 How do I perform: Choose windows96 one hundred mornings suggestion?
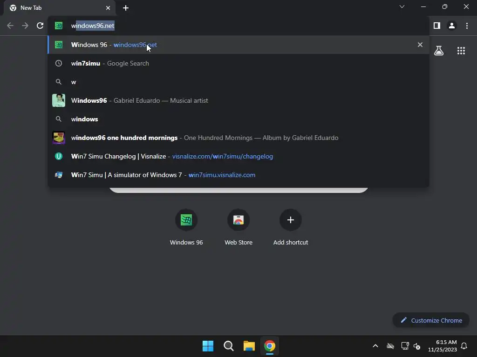click(238, 138)
